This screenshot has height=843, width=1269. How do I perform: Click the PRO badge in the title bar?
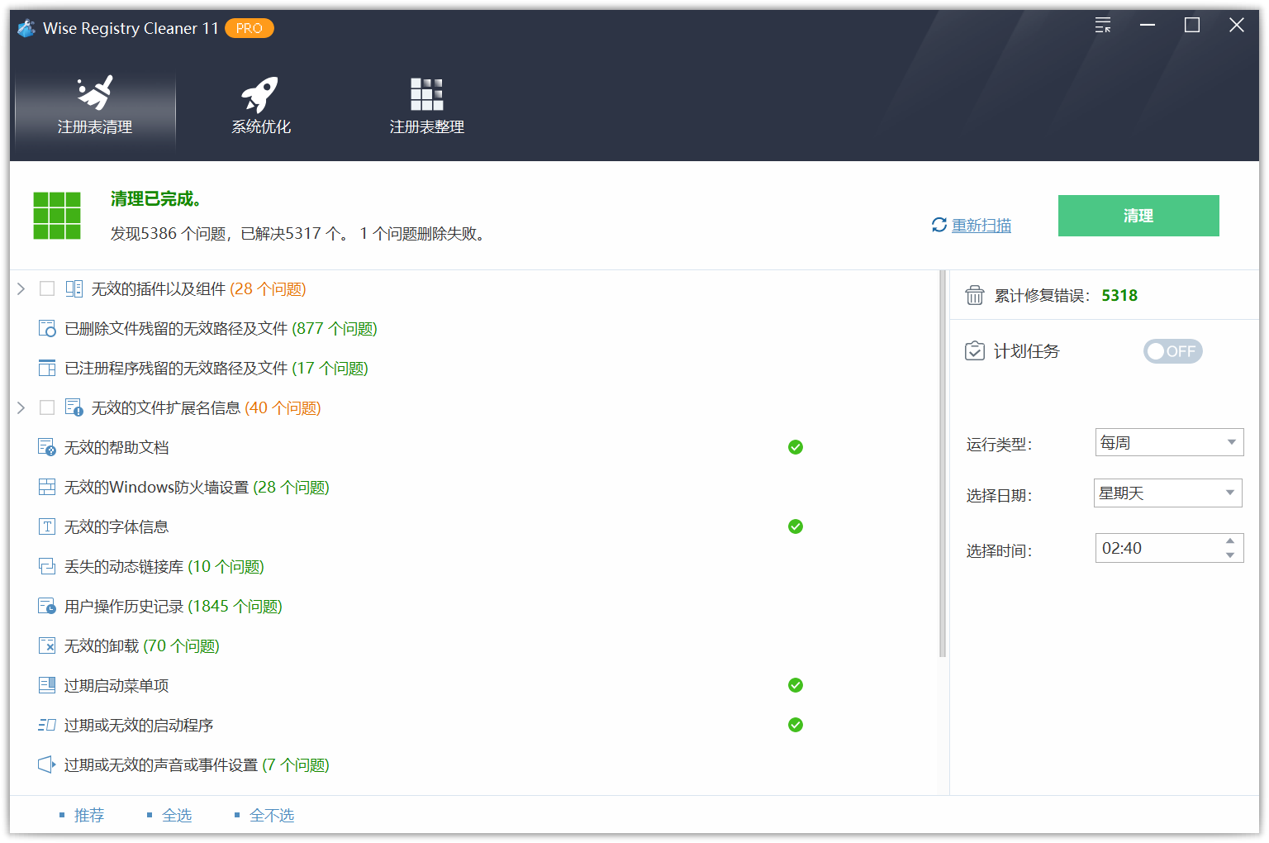tap(249, 28)
